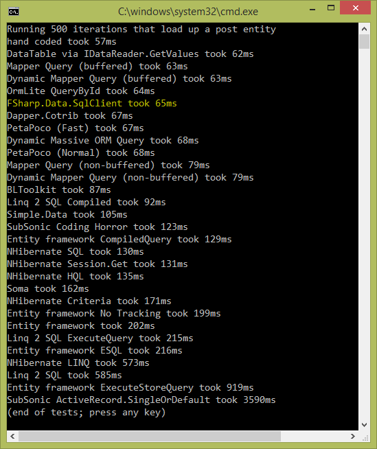Click the vertical scrollbar thumb

364,42
